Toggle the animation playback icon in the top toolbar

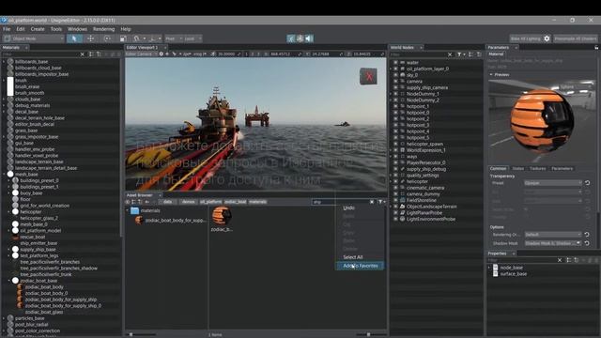pyautogui.click(x=291, y=38)
